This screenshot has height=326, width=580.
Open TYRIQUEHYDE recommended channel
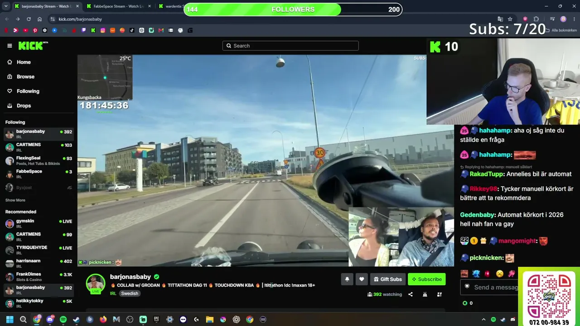(x=39, y=250)
